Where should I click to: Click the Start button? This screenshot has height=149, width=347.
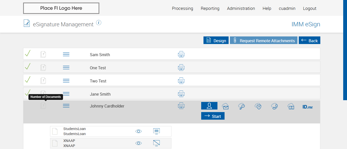(213, 116)
